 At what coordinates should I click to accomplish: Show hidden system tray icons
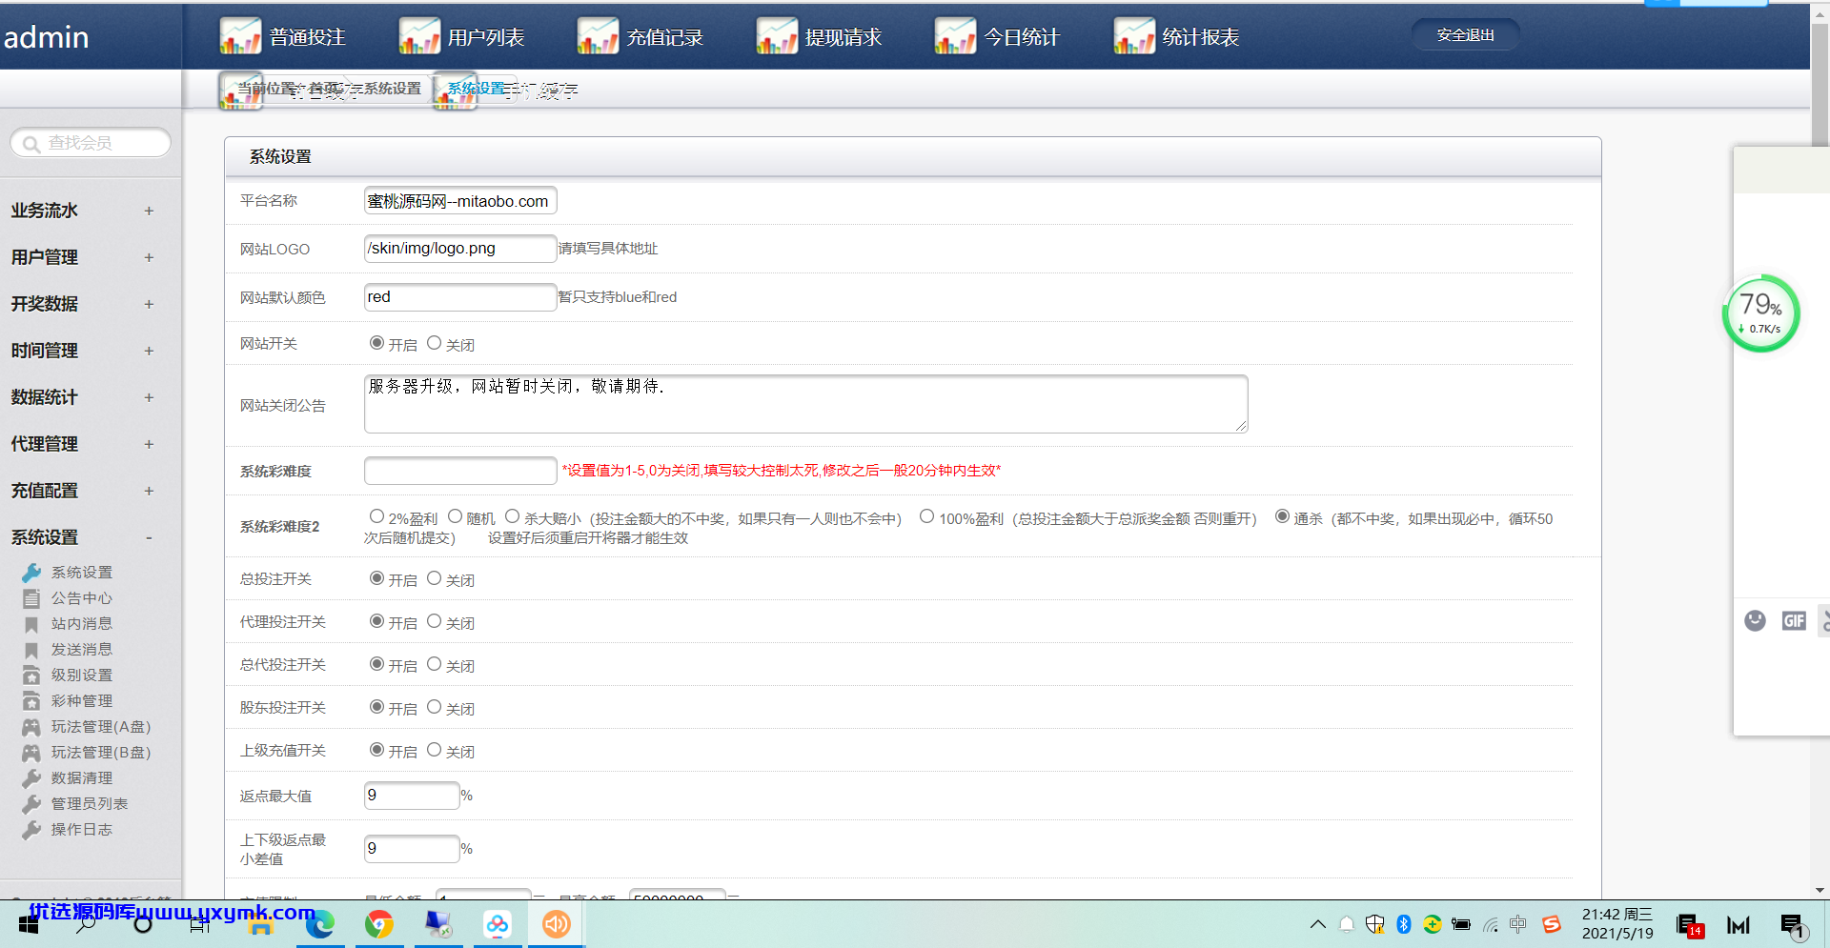point(1318,924)
